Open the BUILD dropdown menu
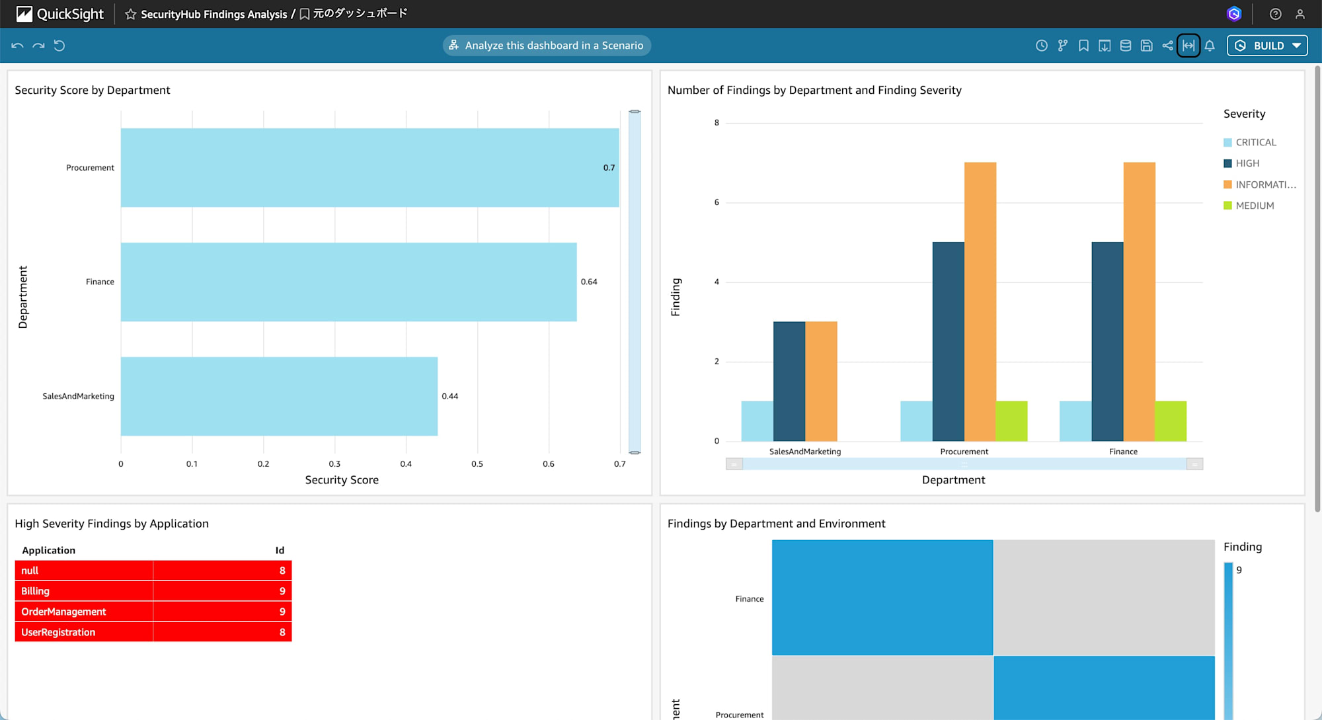The height and width of the screenshot is (720, 1322). pyautogui.click(x=1267, y=46)
